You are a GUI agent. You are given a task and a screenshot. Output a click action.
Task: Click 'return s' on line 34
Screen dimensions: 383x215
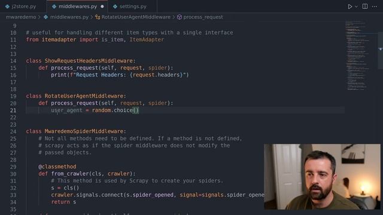coord(63,202)
